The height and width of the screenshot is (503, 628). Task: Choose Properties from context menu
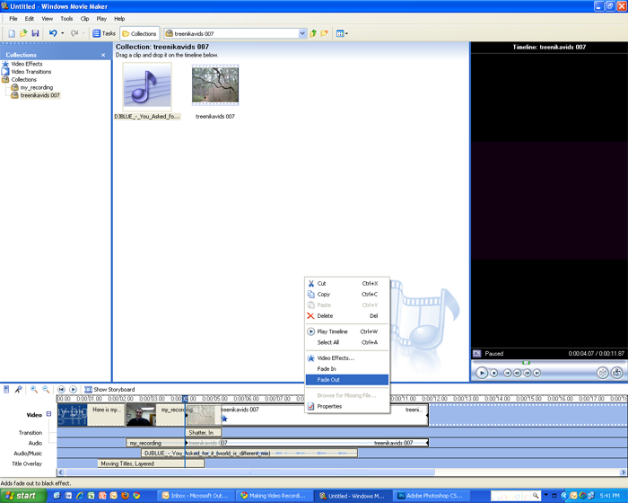click(x=347, y=406)
